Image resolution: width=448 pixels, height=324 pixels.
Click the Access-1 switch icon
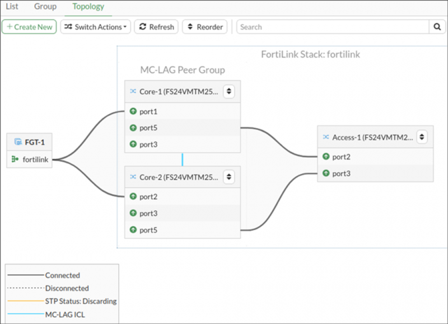[x=326, y=137]
